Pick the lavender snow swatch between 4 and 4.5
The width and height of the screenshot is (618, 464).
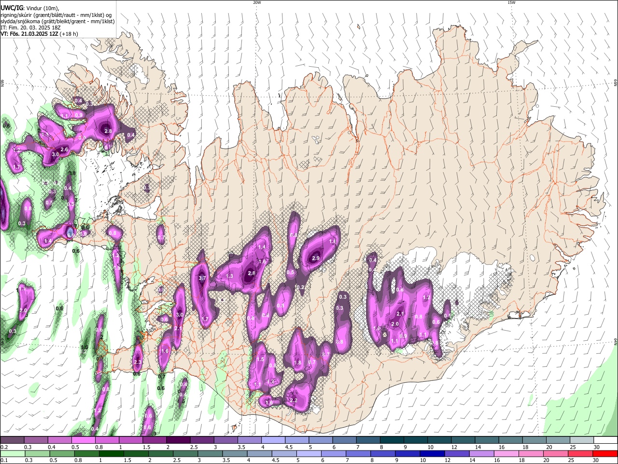pos(273,440)
